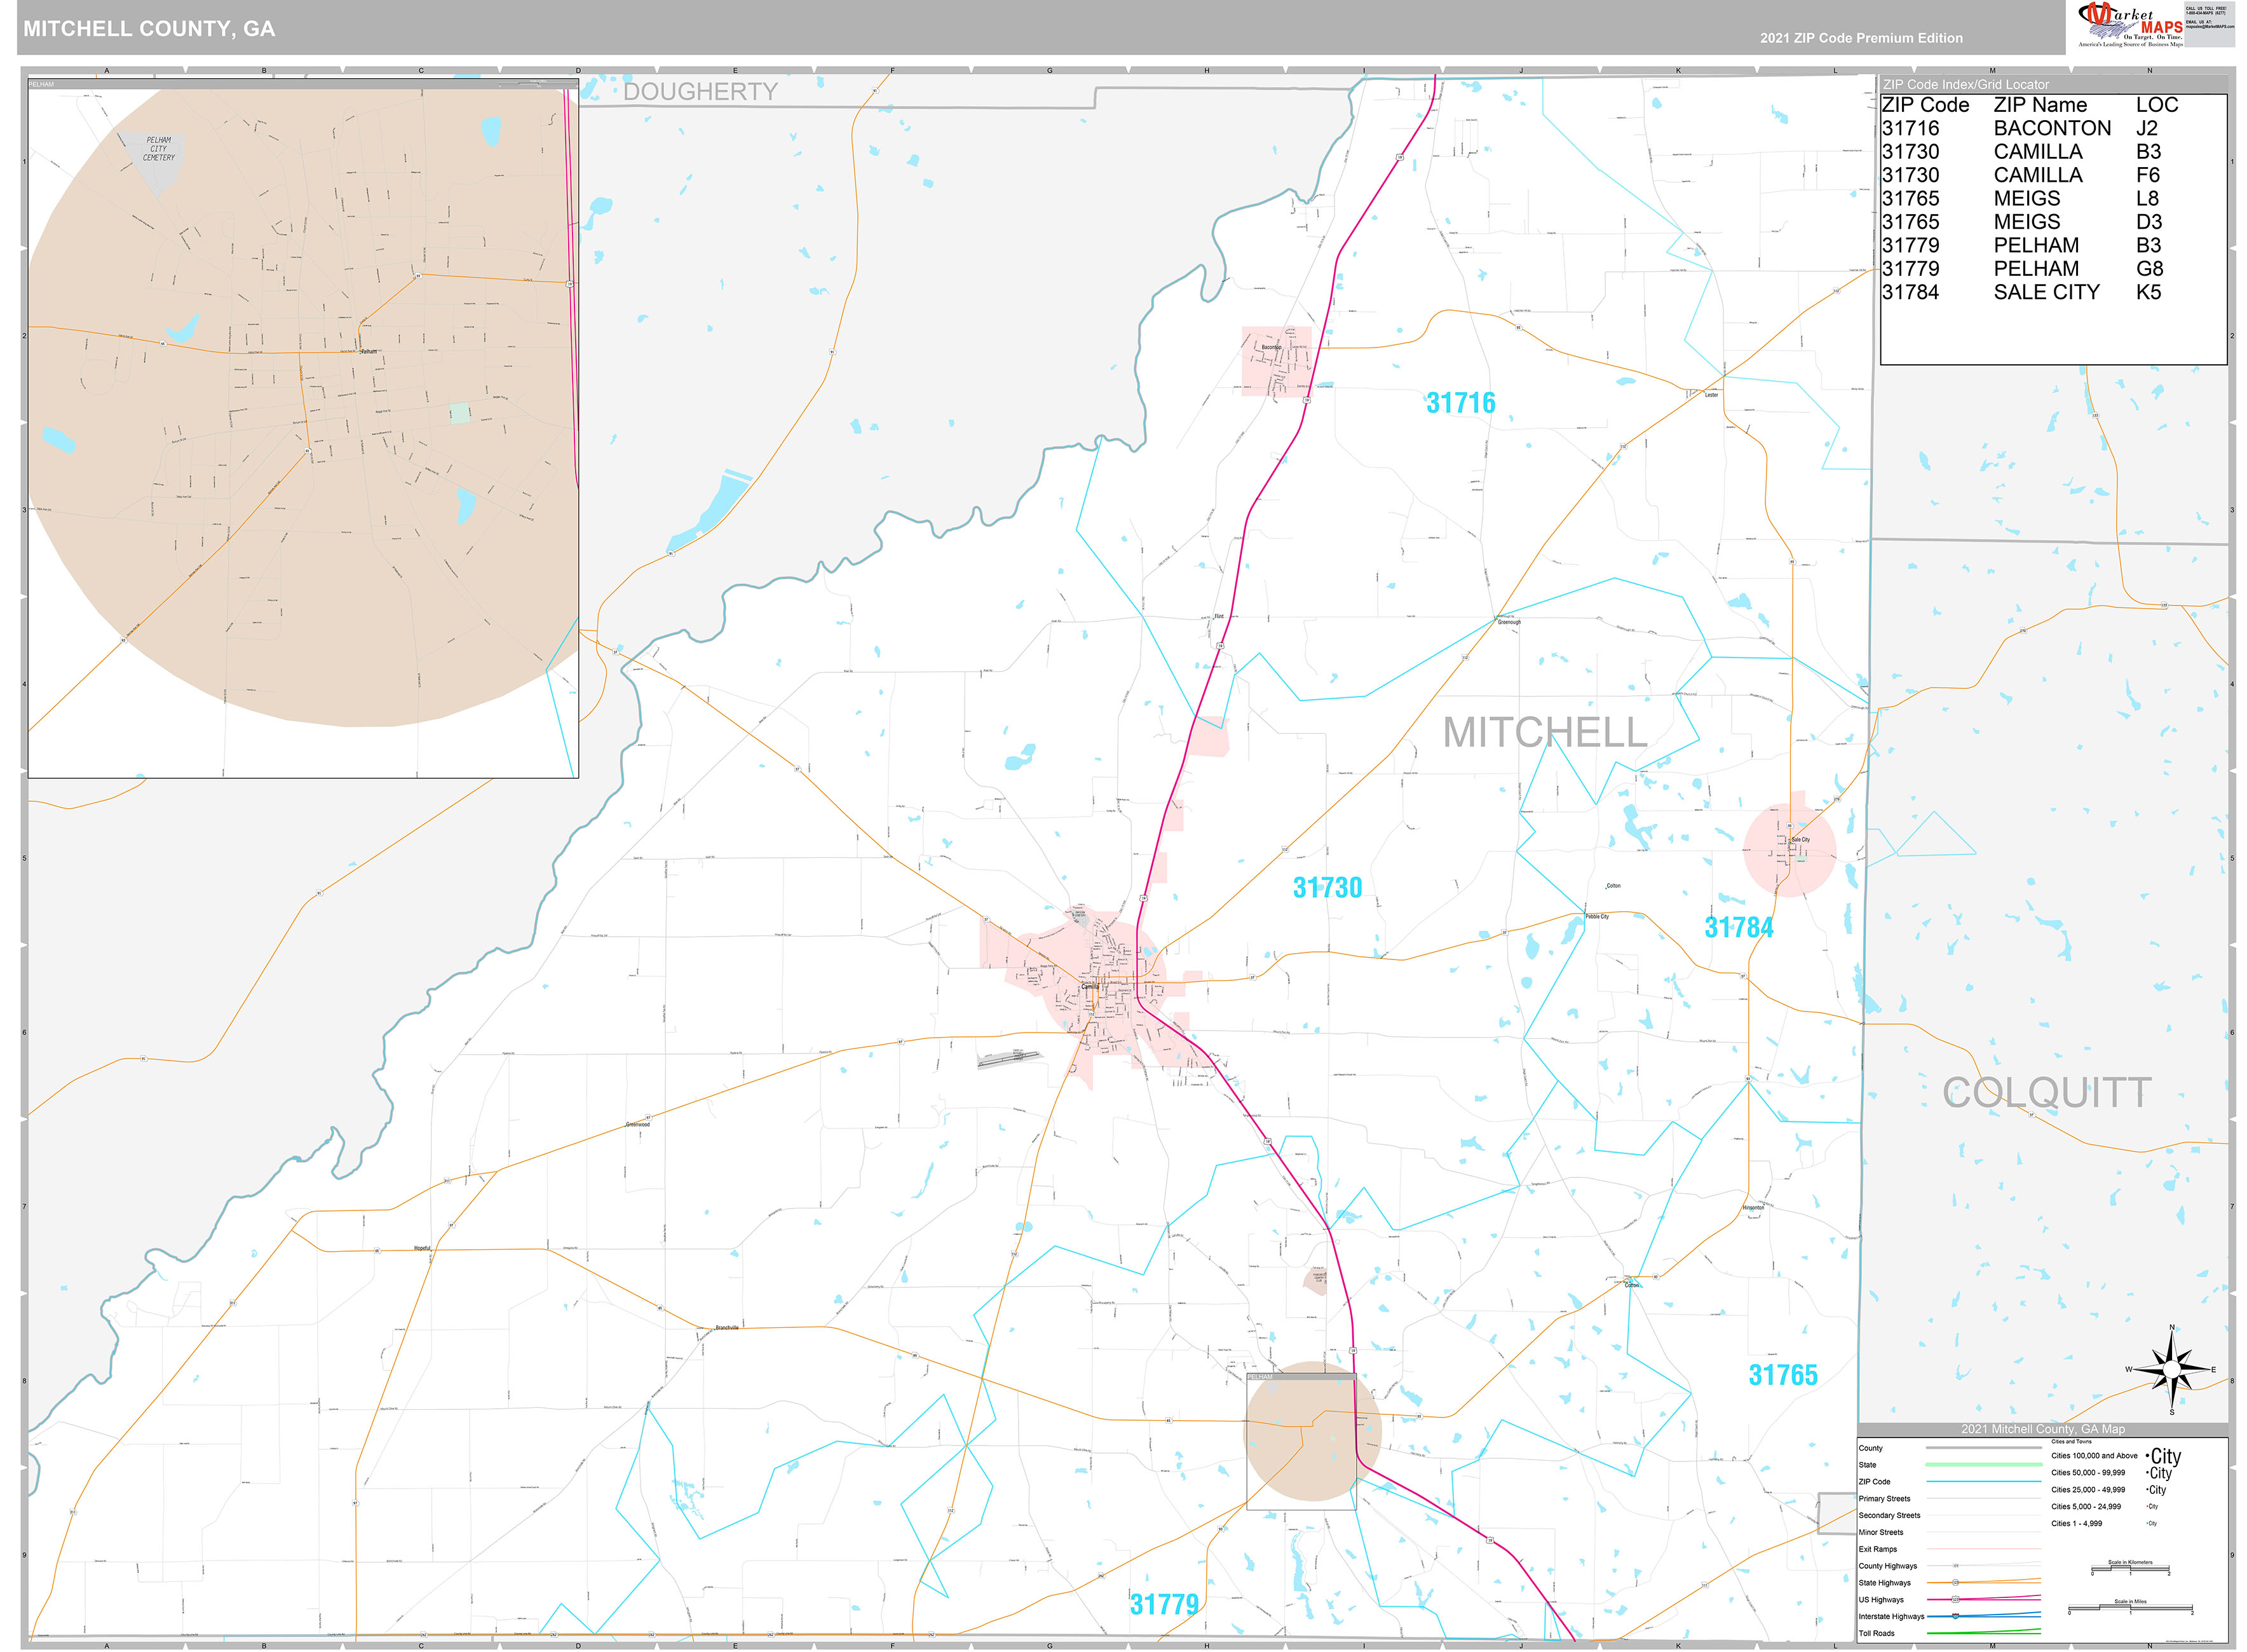Image resolution: width=2247 pixels, height=1652 pixels.
Task: Select the US Highways symbol in the legend
Action: [x=1955, y=1600]
